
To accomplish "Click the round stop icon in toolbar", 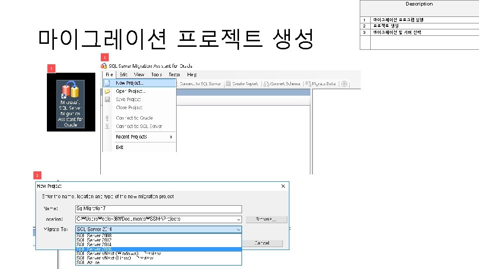I will (344, 84).
